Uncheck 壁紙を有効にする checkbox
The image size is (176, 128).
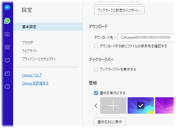96,93
